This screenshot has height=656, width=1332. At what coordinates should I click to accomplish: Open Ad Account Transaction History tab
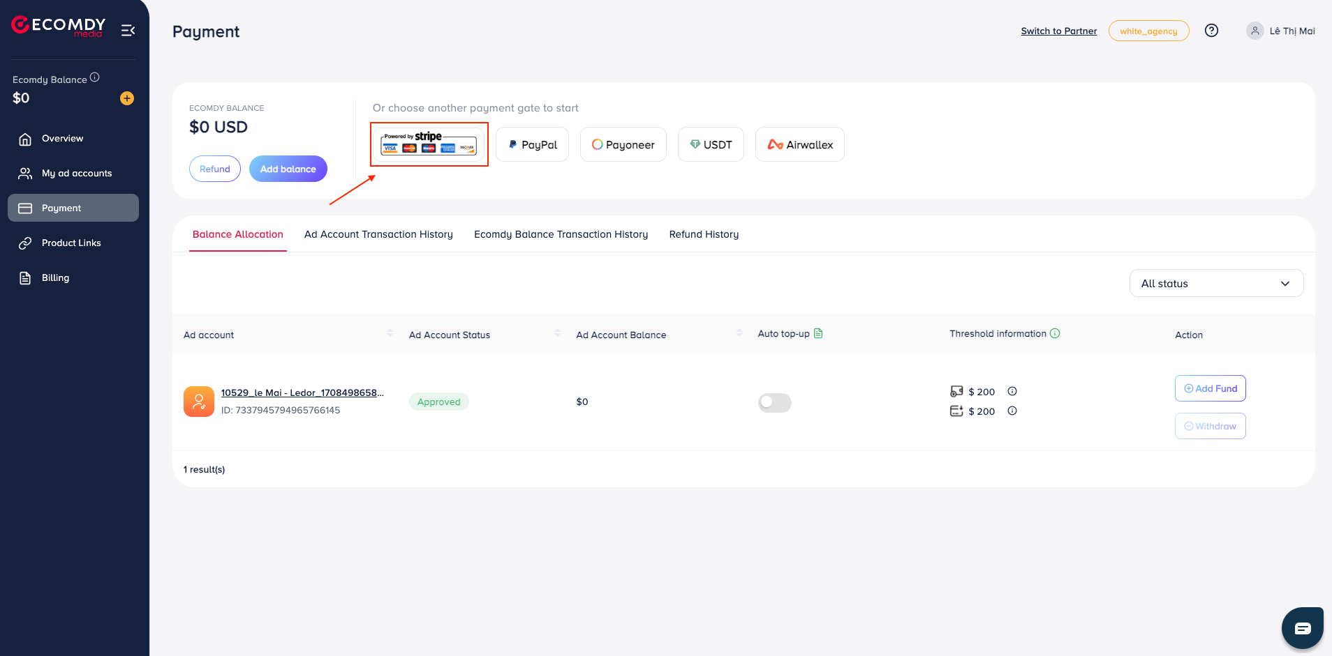(378, 234)
